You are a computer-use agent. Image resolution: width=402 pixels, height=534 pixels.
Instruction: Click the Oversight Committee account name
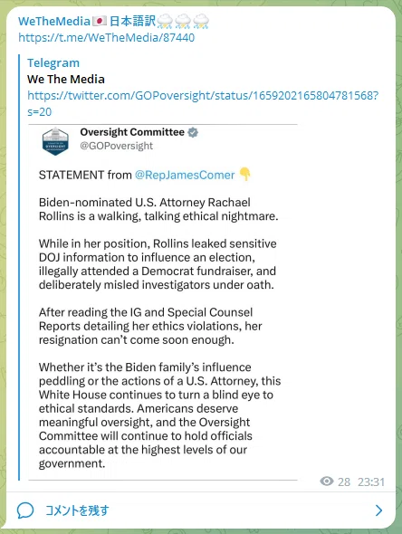pos(132,132)
